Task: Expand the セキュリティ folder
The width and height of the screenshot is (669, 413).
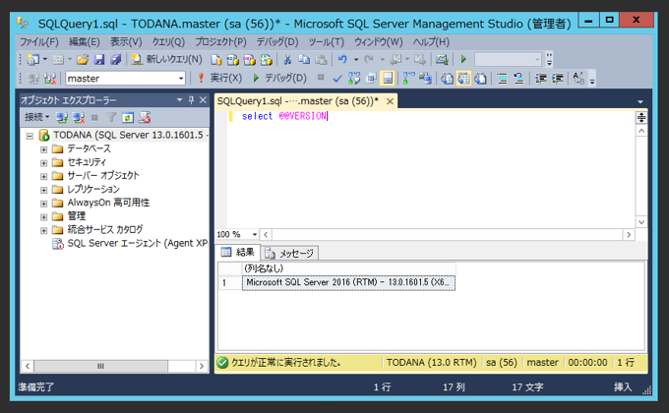Action: [x=43, y=163]
